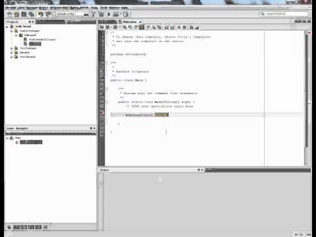Click the Profile Main Project clock icon
316x237 pixels.
126,14
